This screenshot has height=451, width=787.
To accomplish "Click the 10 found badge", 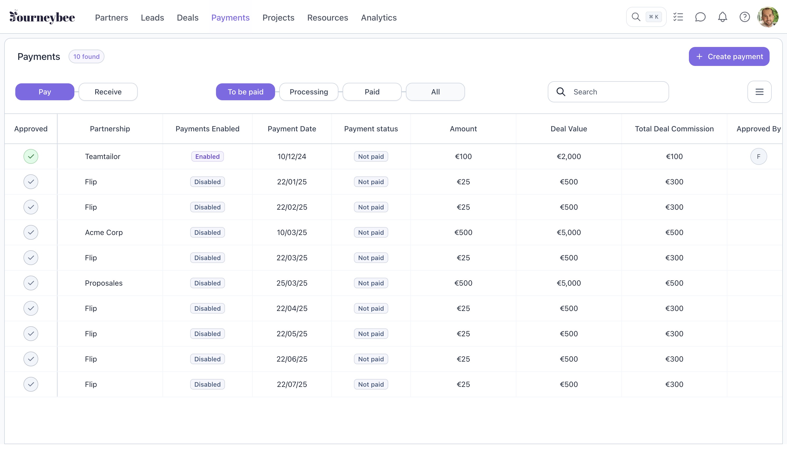I will point(87,56).
